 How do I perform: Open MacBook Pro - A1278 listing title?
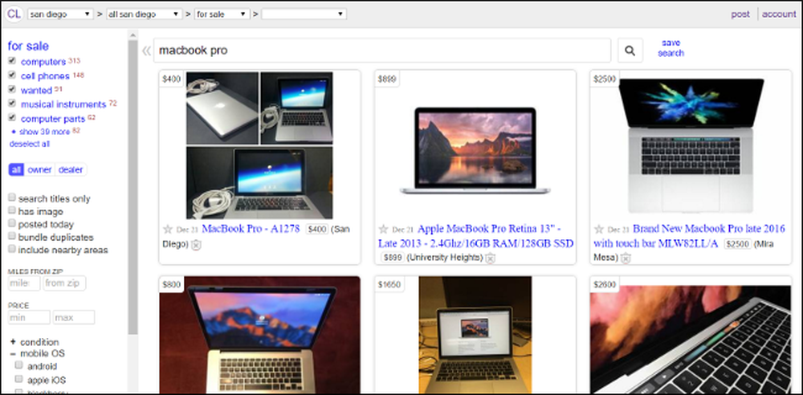coord(251,229)
